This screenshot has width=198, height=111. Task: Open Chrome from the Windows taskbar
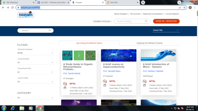(39, 108)
